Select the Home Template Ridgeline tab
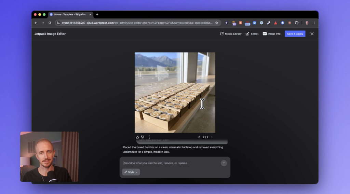The width and height of the screenshot is (350, 194). (70, 14)
